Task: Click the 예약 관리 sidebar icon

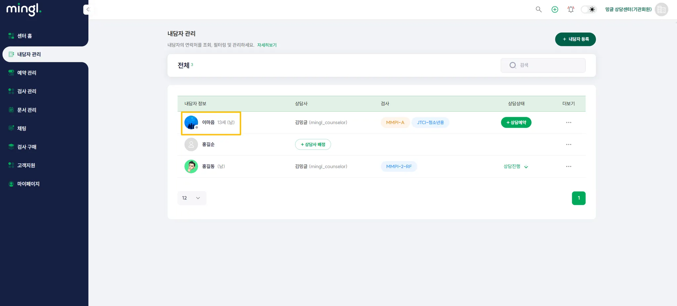Action: tap(11, 73)
